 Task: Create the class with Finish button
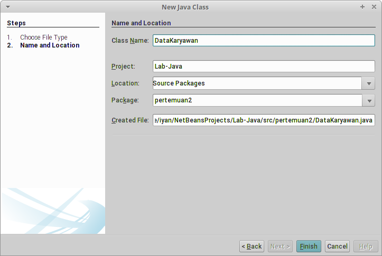point(309,246)
